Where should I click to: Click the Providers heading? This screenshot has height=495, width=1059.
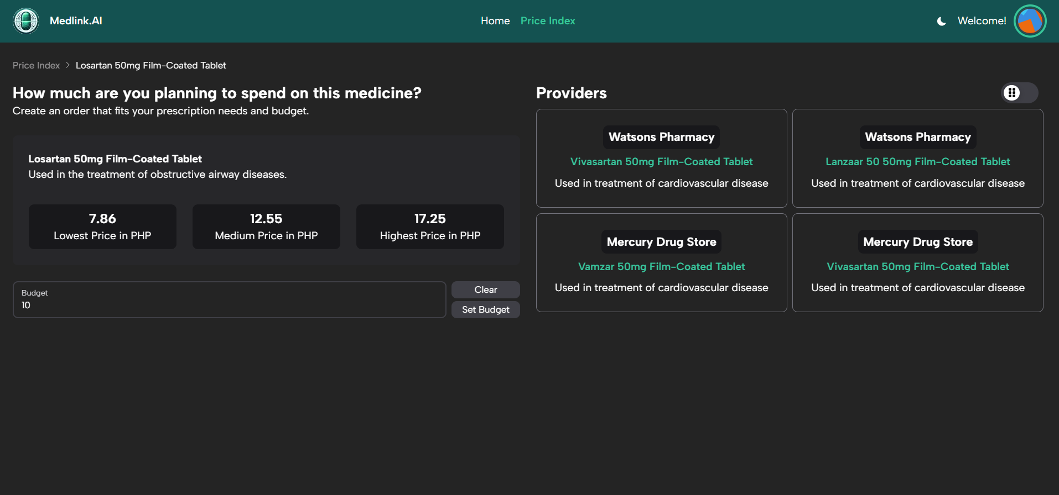coord(572,93)
